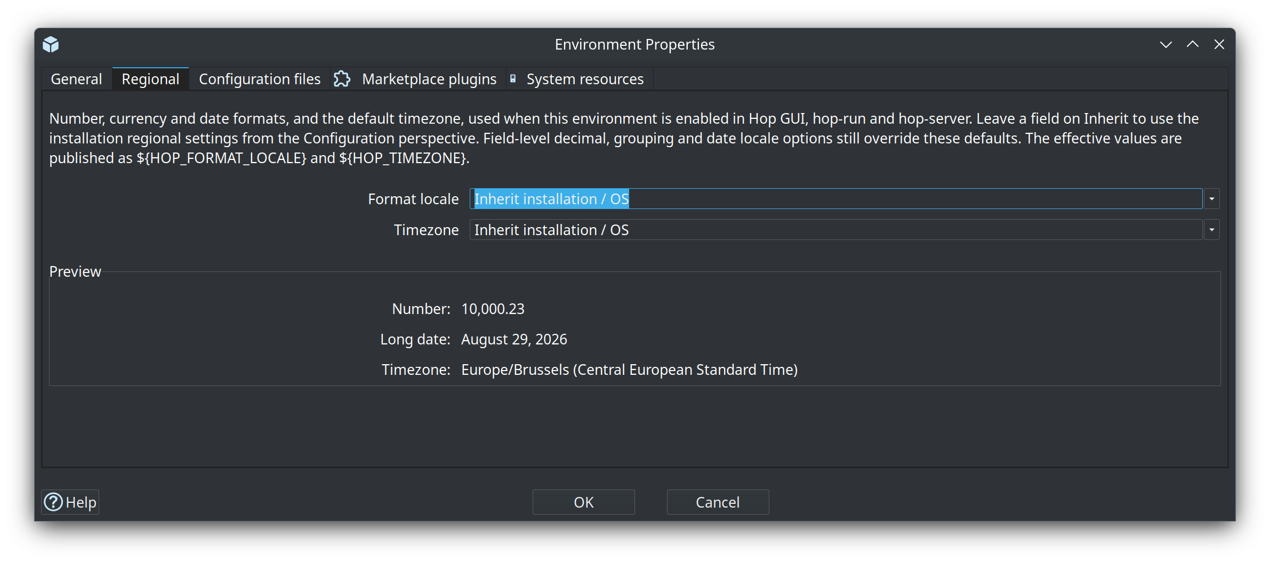Screen dimensions: 1270x562
Task: Minimize the Environment Properties window
Action: pyautogui.click(x=1166, y=44)
